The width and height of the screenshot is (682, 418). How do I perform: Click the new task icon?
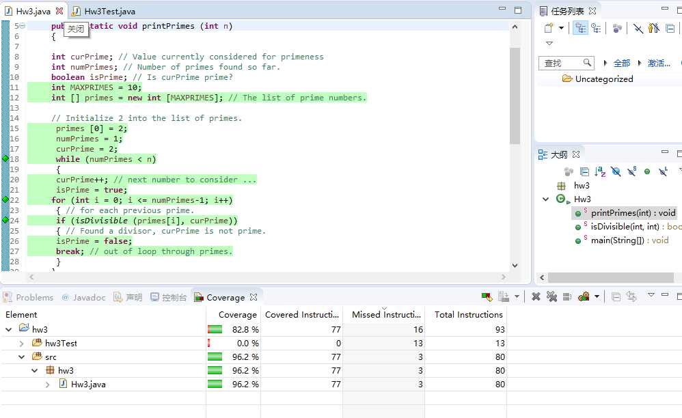pos(549,29)
